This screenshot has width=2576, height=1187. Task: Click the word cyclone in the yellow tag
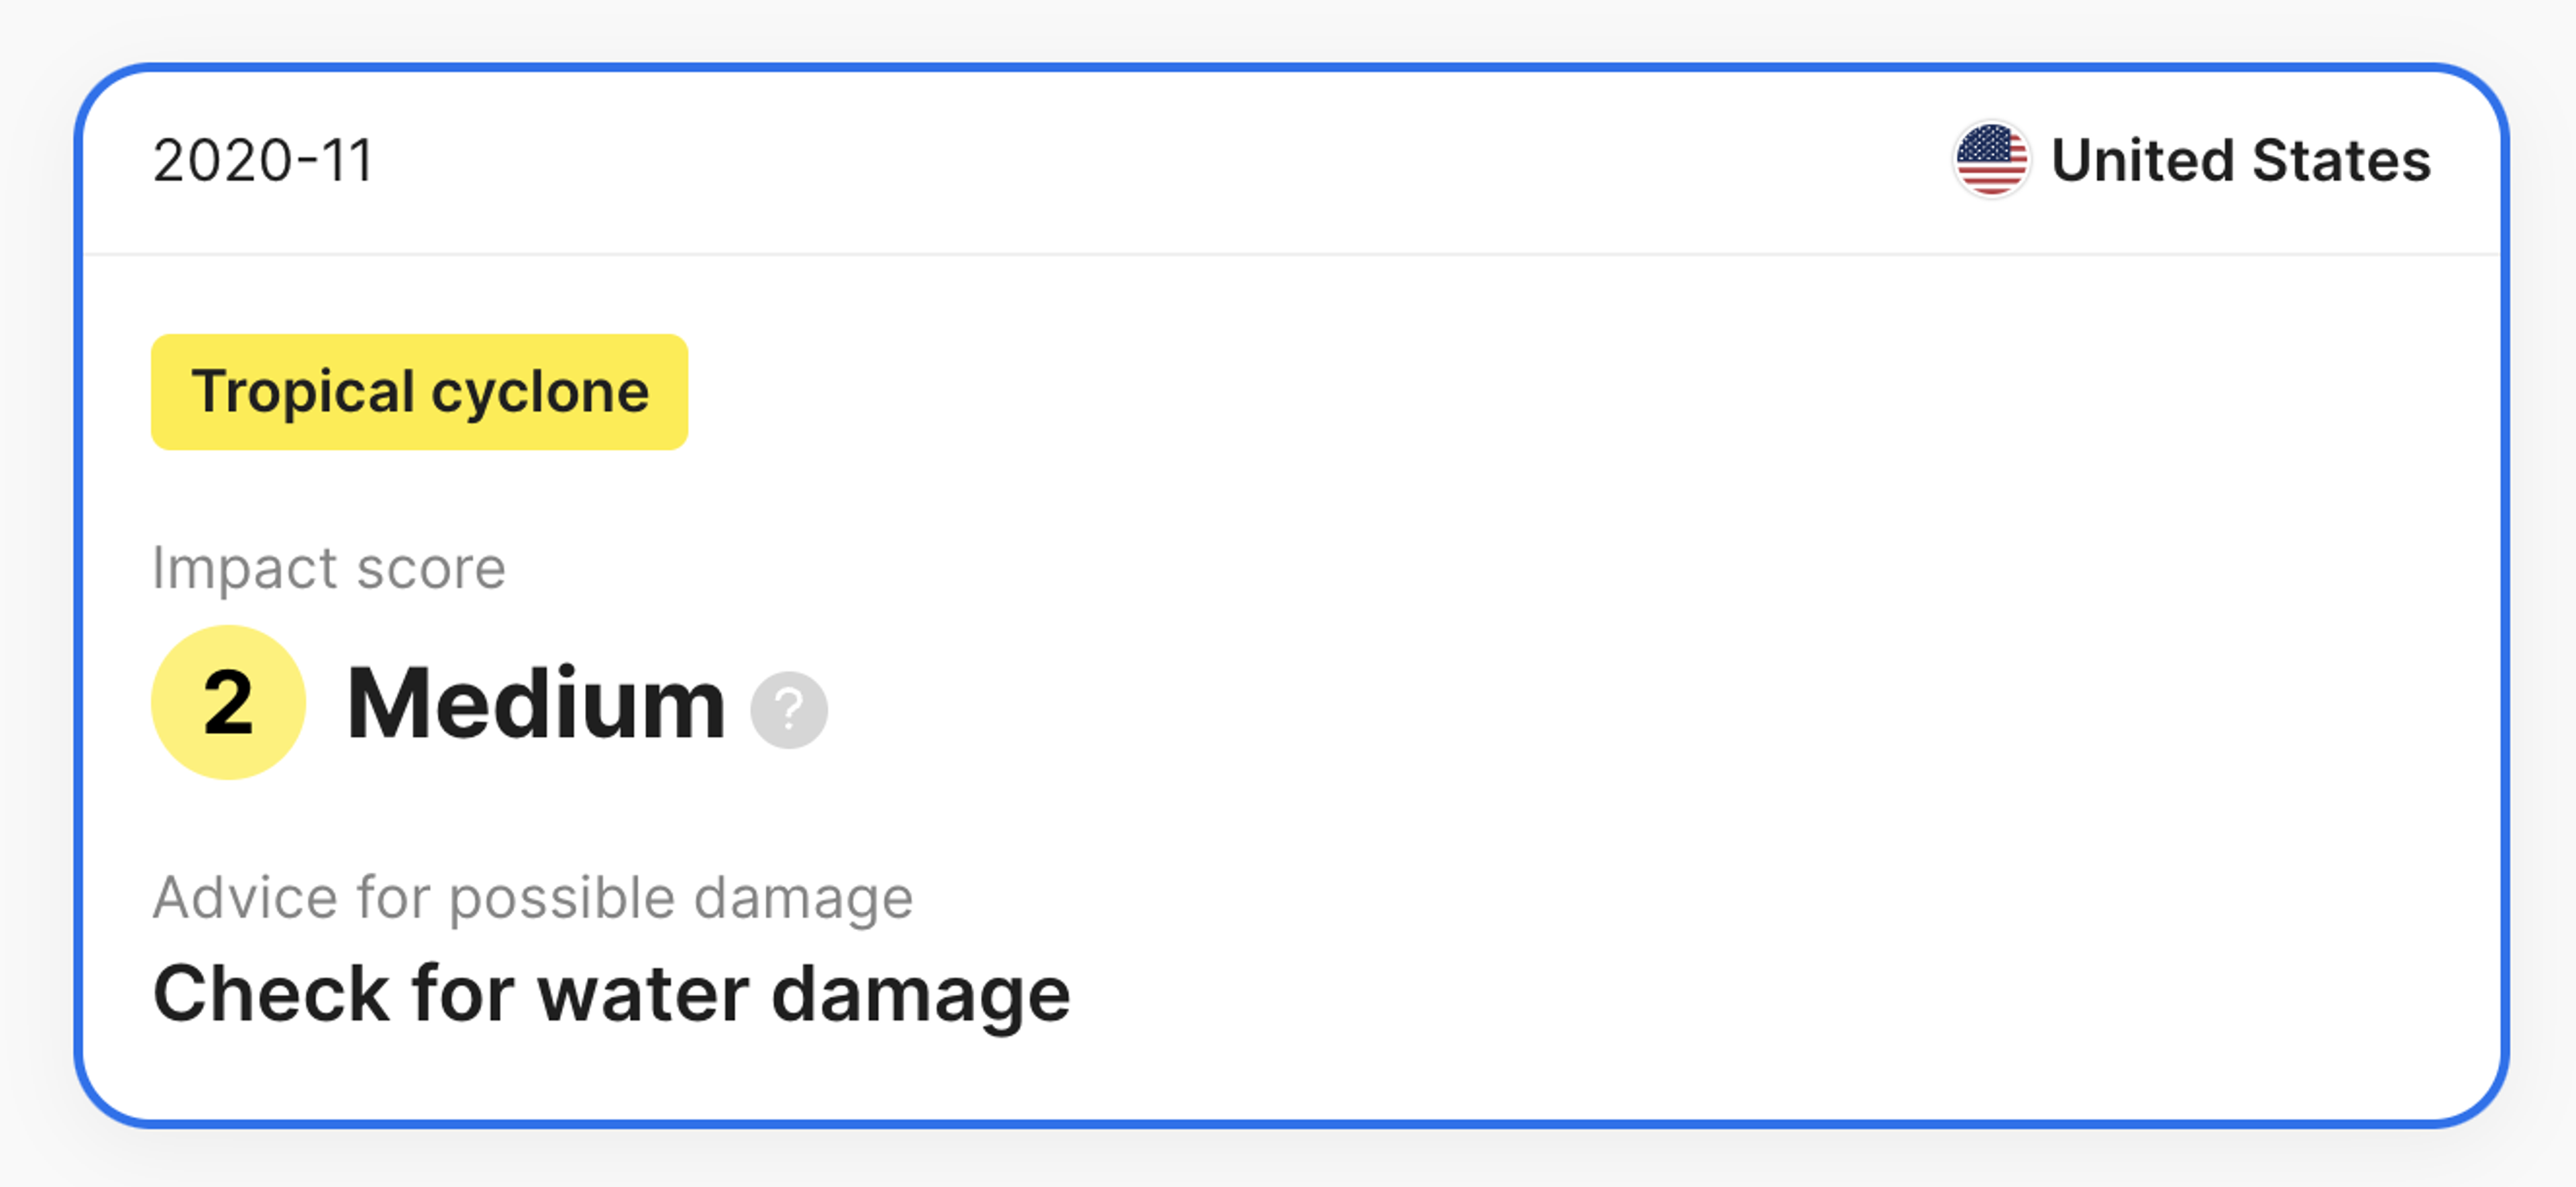(x=540, y=392)
